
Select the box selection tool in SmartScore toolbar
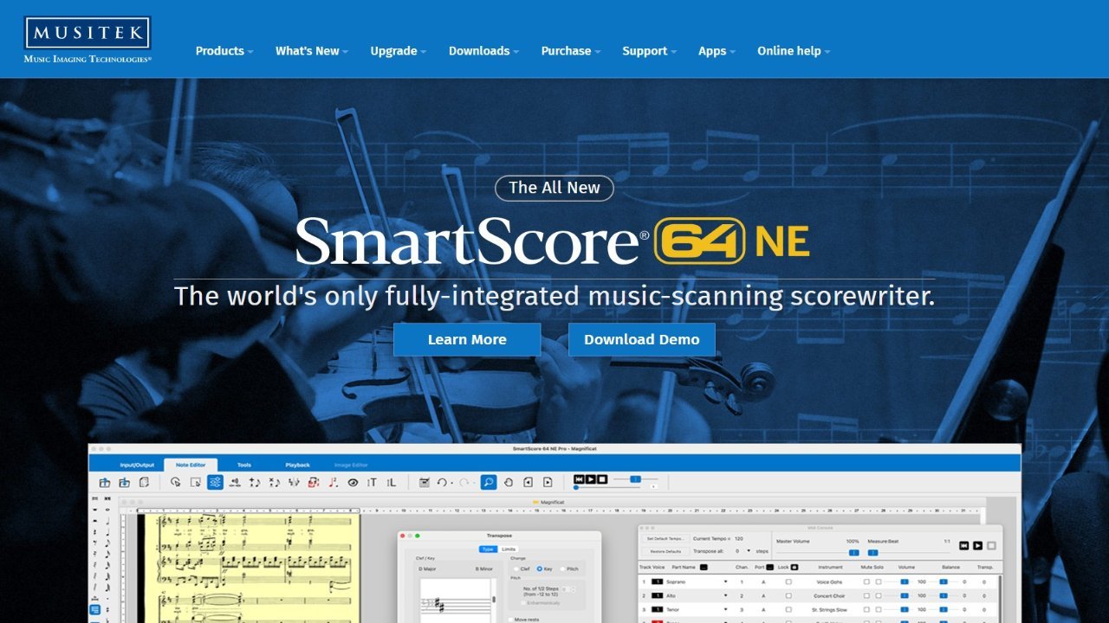196,482
